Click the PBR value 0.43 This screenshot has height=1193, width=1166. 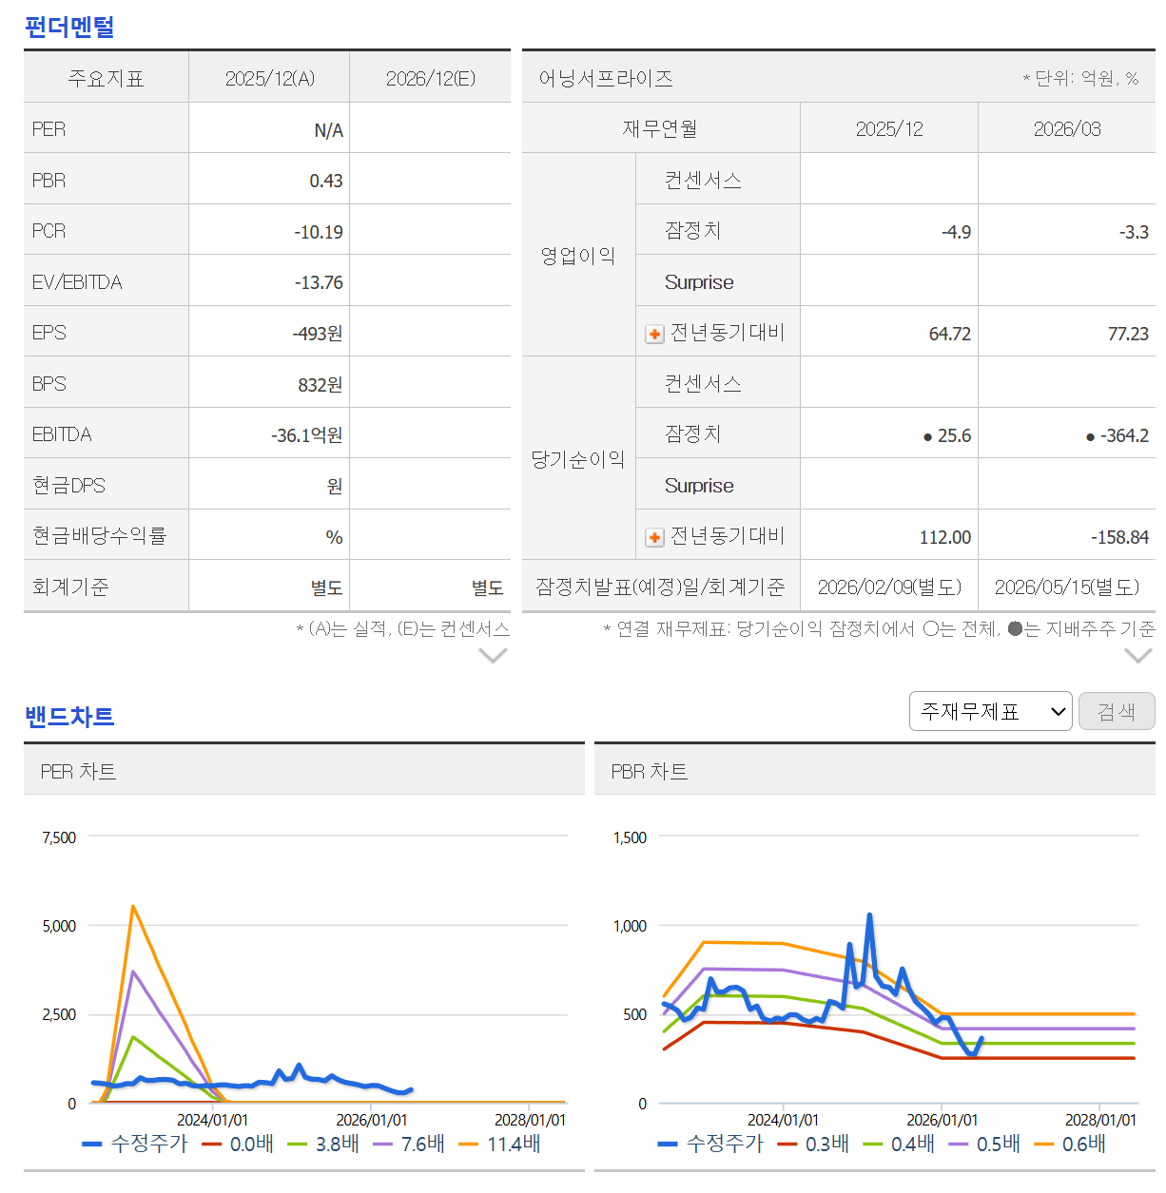click(325, 181)
